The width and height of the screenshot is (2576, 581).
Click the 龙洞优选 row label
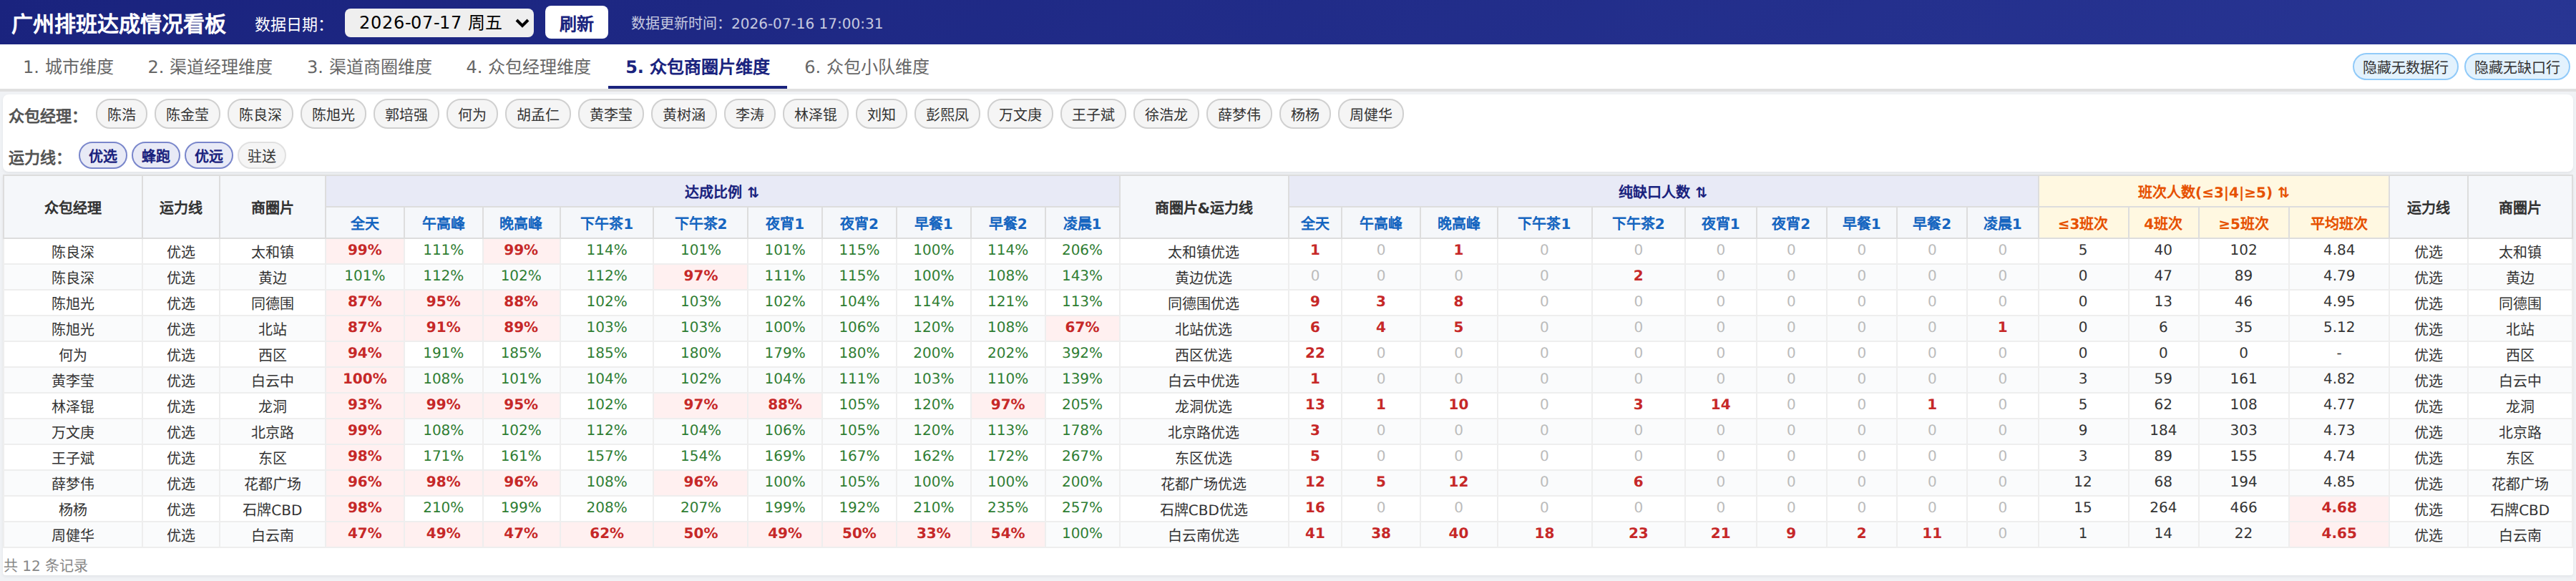point(1204,406)
